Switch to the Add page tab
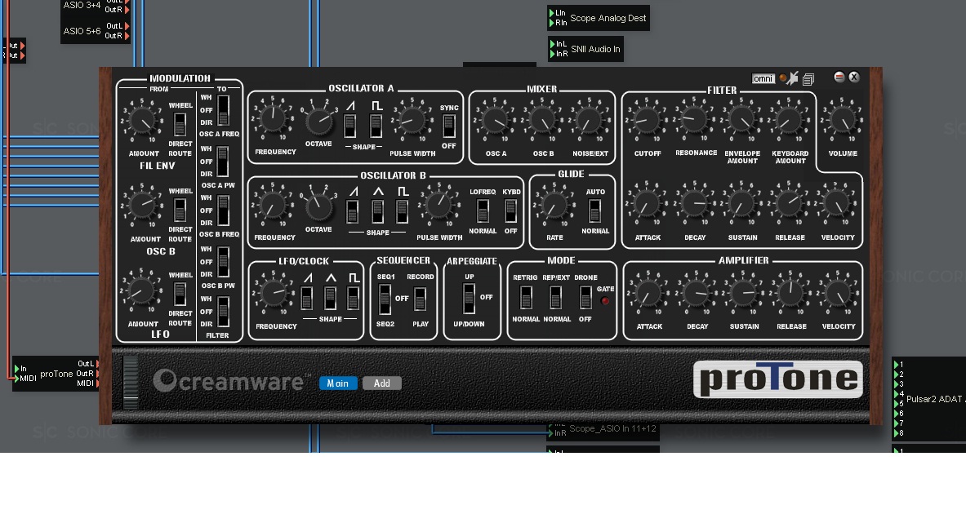Image resolution: width=966 pixels, height=514 pixels. click(x=382, y=383)
